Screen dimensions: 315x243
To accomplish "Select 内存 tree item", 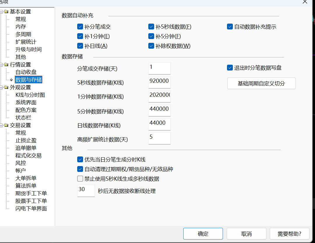I will coord(21,27).
